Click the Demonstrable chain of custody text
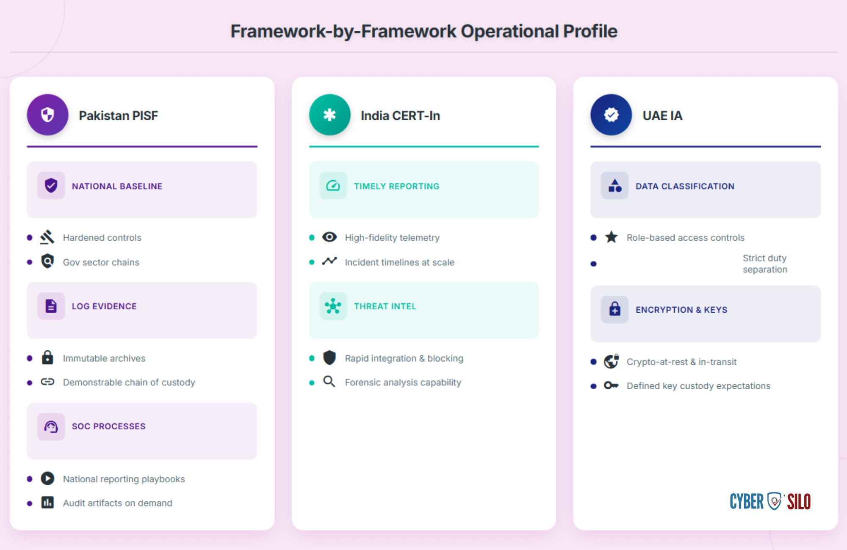847x550 pixels. pos(129,382)
